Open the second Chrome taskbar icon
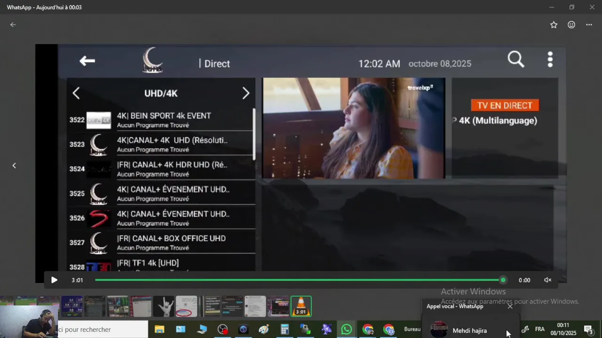The height and width of the screenshot is (338, 602). coord(388,330)
